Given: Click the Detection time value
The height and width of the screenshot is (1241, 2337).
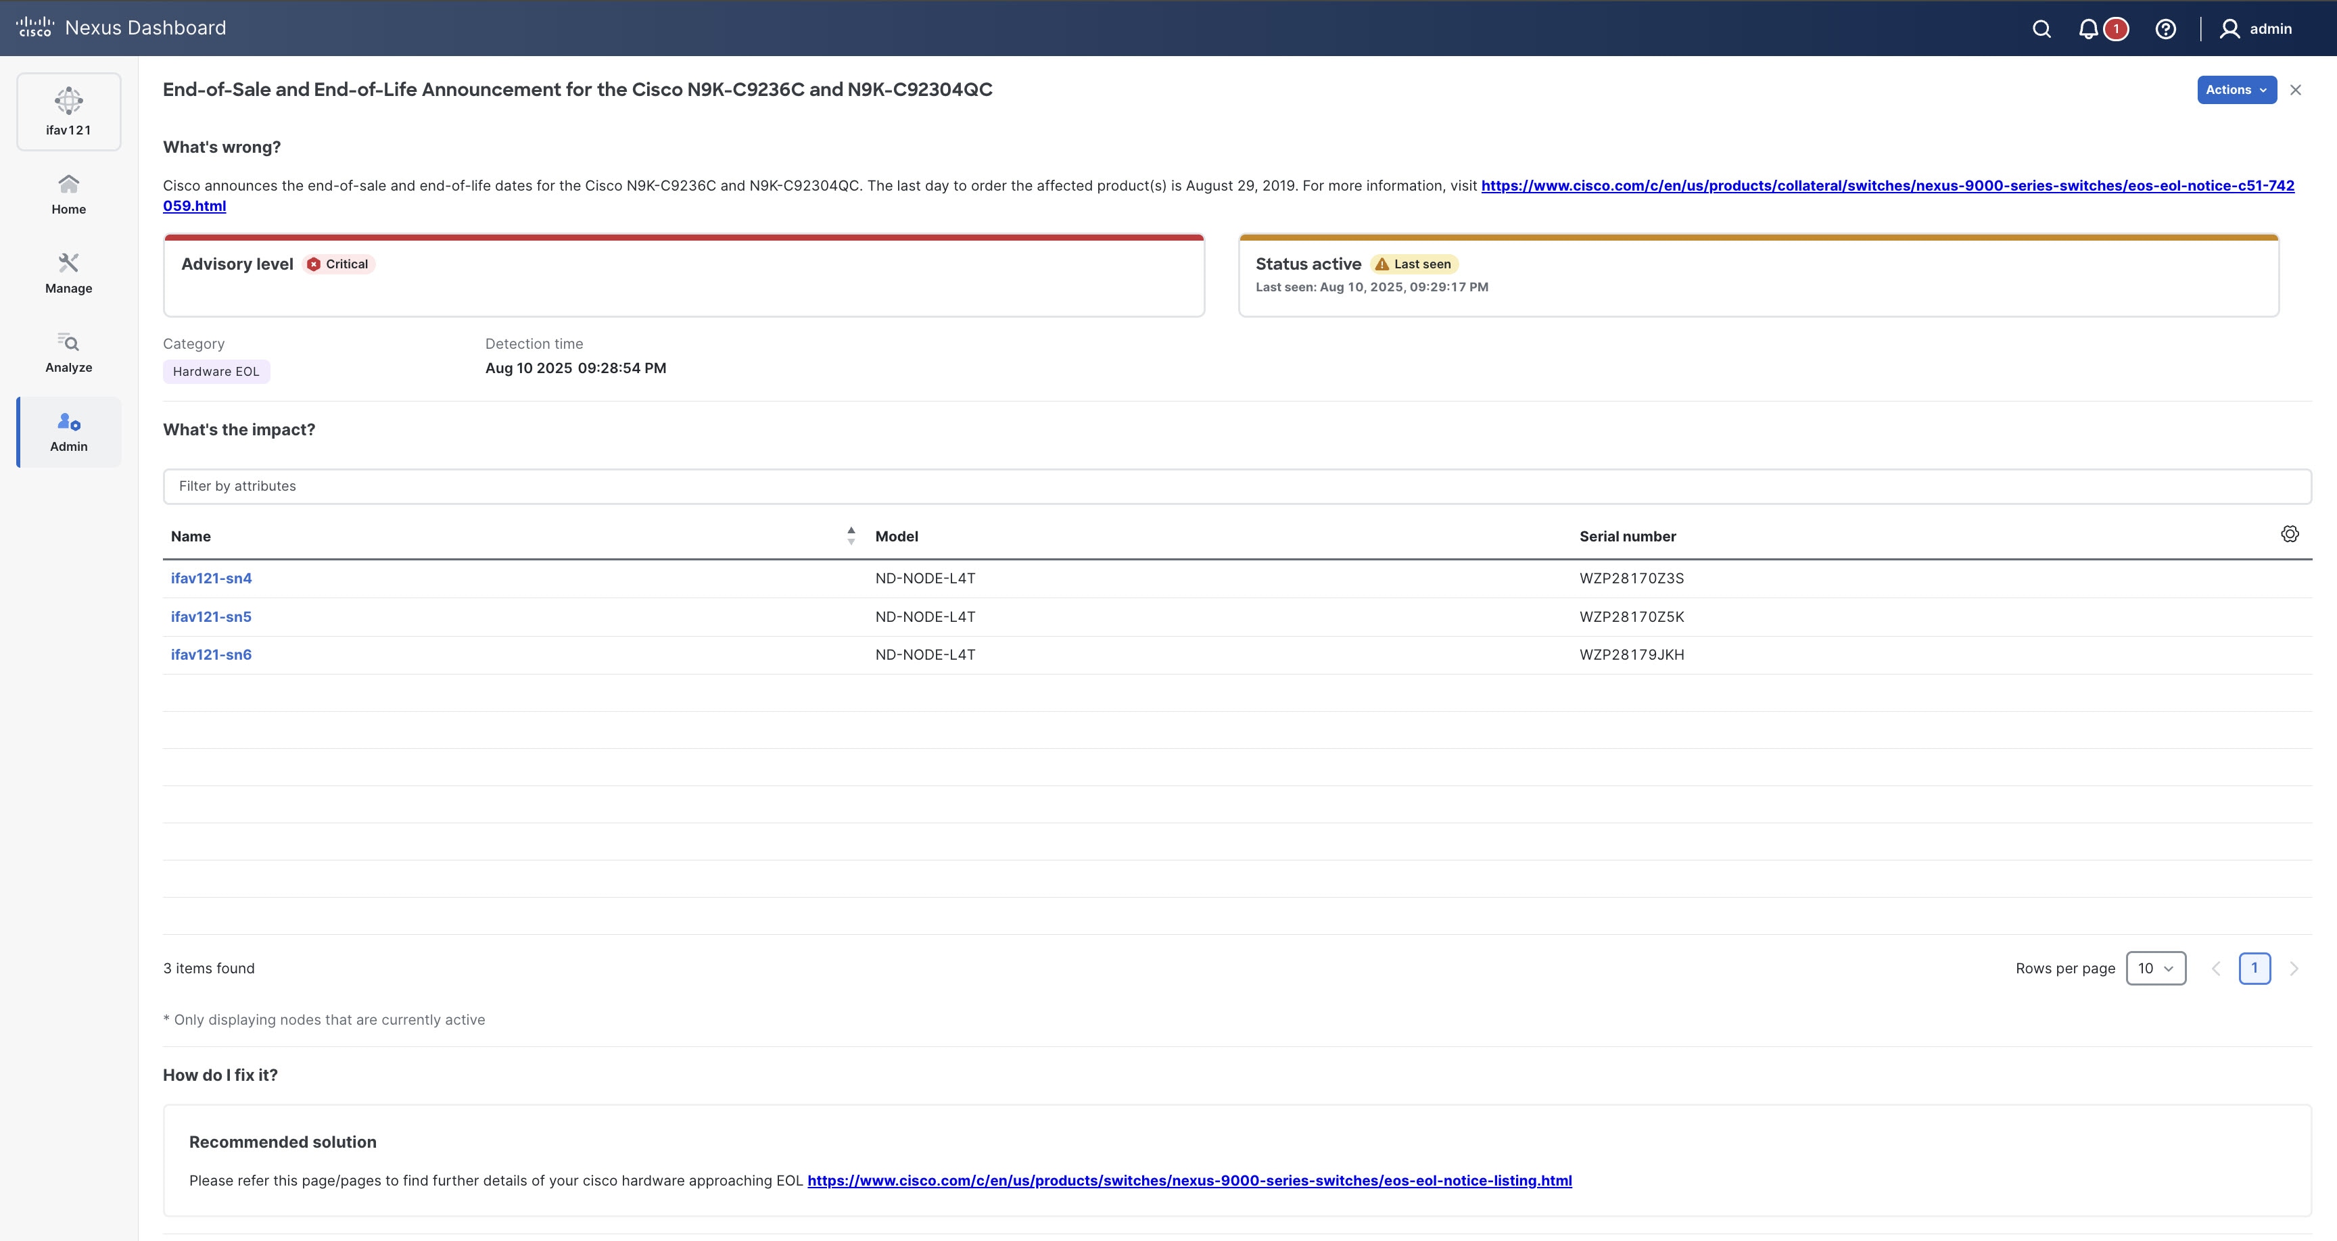Looking at the screenshot, I should 575,368.
